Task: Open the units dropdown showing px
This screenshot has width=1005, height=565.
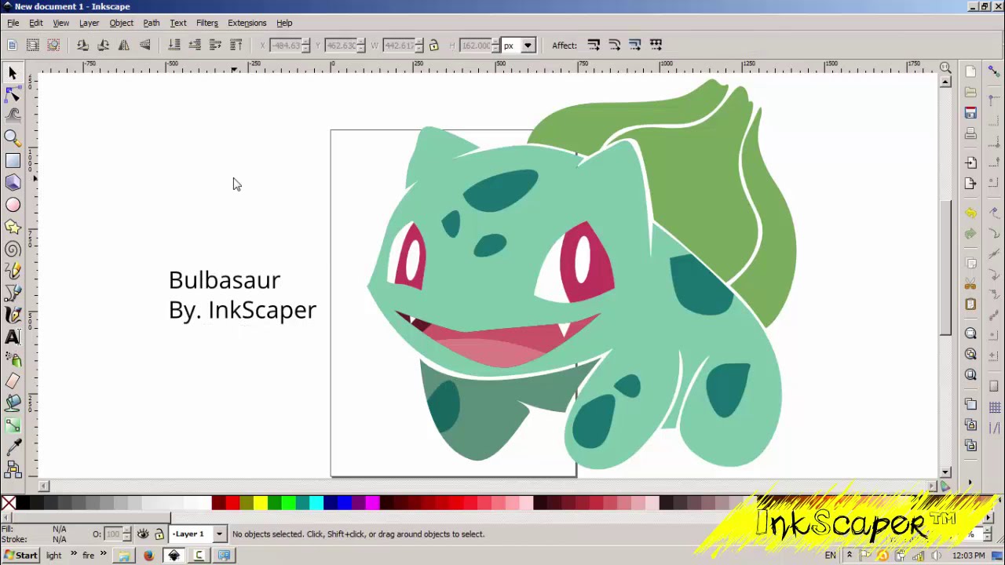Action: click(527, 45)
